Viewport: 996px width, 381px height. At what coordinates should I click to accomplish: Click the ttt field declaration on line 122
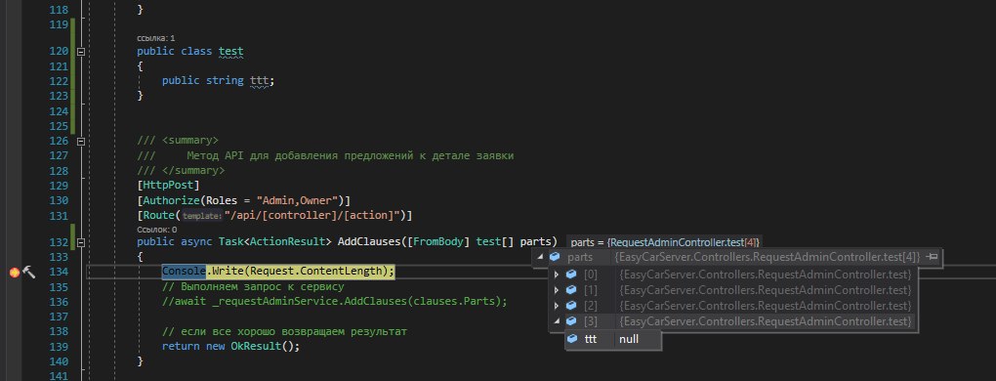coord(259,81)
